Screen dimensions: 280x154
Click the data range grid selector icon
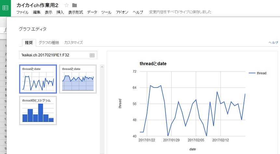point(92,55)
